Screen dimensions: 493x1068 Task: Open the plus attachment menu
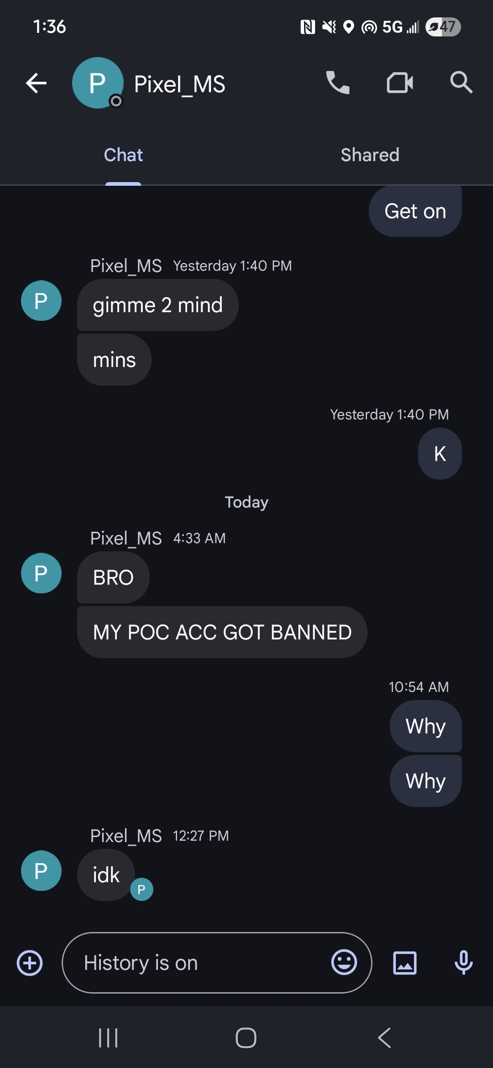click(30, 963)
